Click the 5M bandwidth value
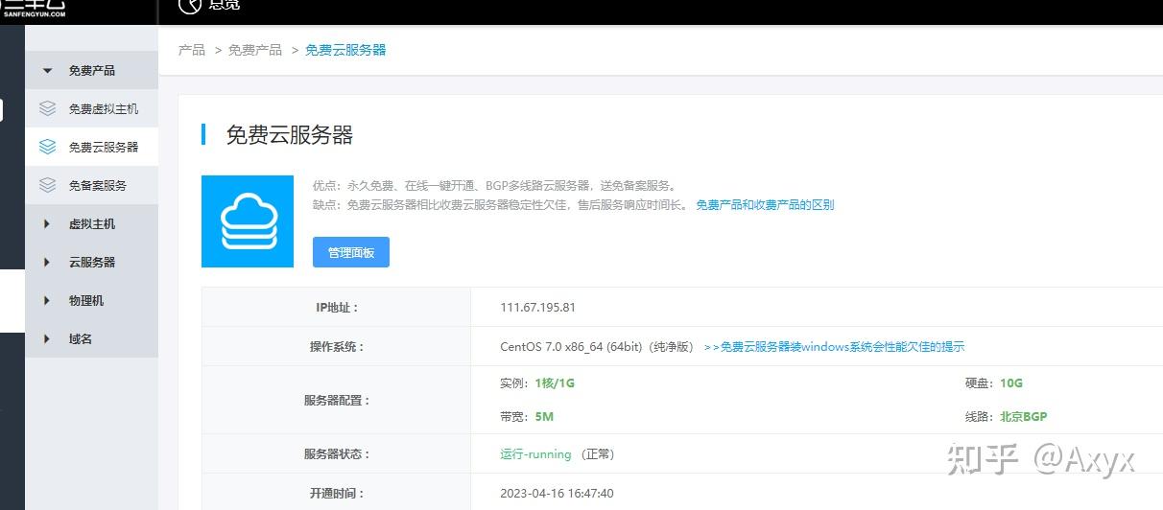 coord(544,417)
